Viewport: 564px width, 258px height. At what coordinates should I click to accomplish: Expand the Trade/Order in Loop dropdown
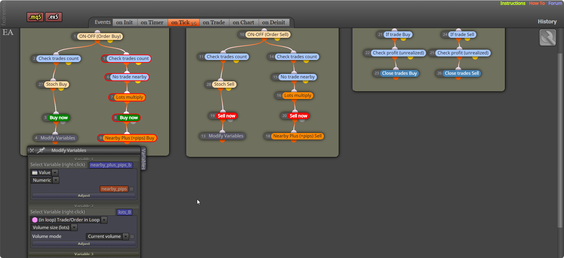[x=104, y=220]
